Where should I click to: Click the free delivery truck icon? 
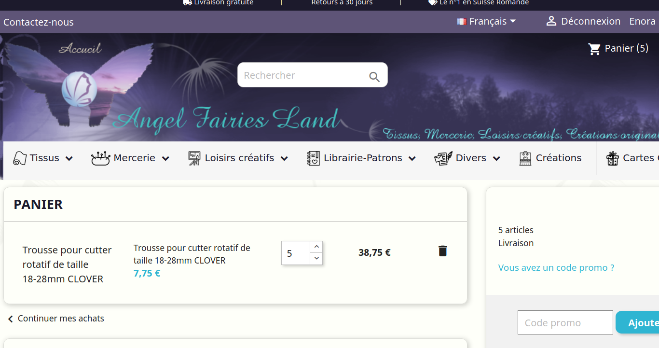[187, 2]
